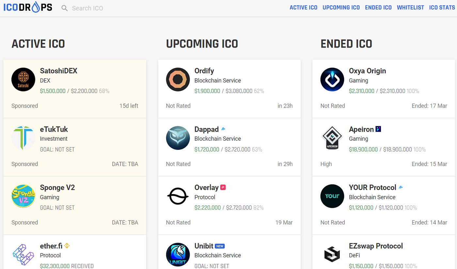This screenshot has width=457, height=269.
Task: Open the EZswap Protocol logo
Action: coord(332,254)
